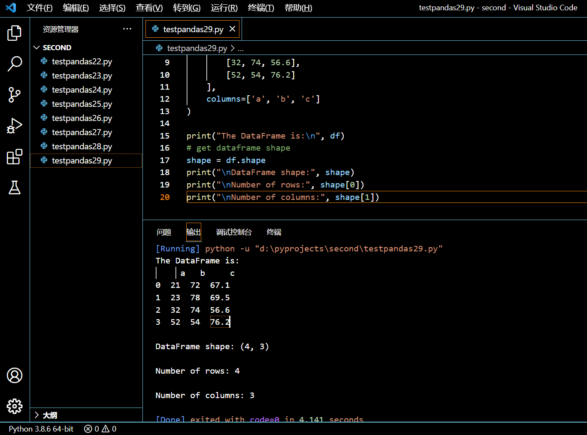
Task: Click line number 15 in the gutter
Action: 165,136
